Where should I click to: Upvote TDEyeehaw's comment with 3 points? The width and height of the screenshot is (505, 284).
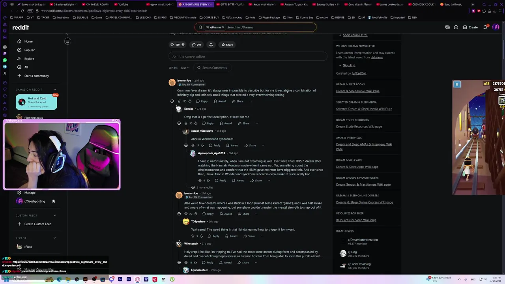[193, 236]
